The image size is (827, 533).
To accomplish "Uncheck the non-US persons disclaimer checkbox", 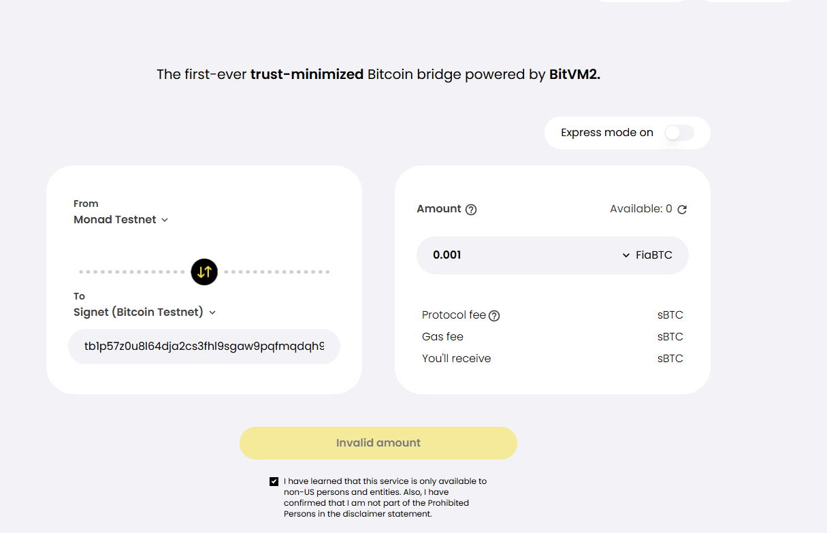I will 274,481.
